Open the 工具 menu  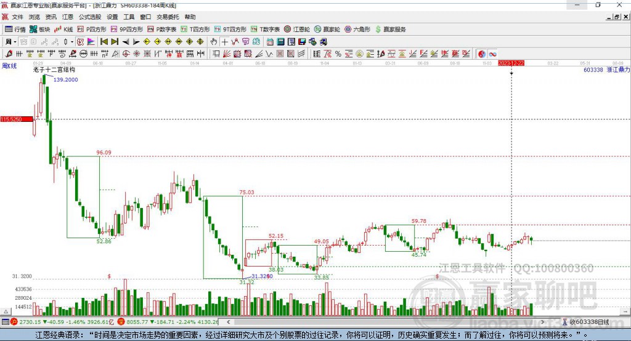pos(129,17)
